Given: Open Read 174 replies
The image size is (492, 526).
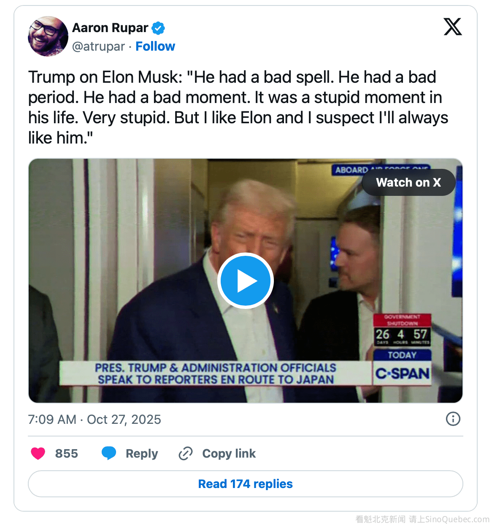Looking at the screenshot, I should click(x=245, y=484).
